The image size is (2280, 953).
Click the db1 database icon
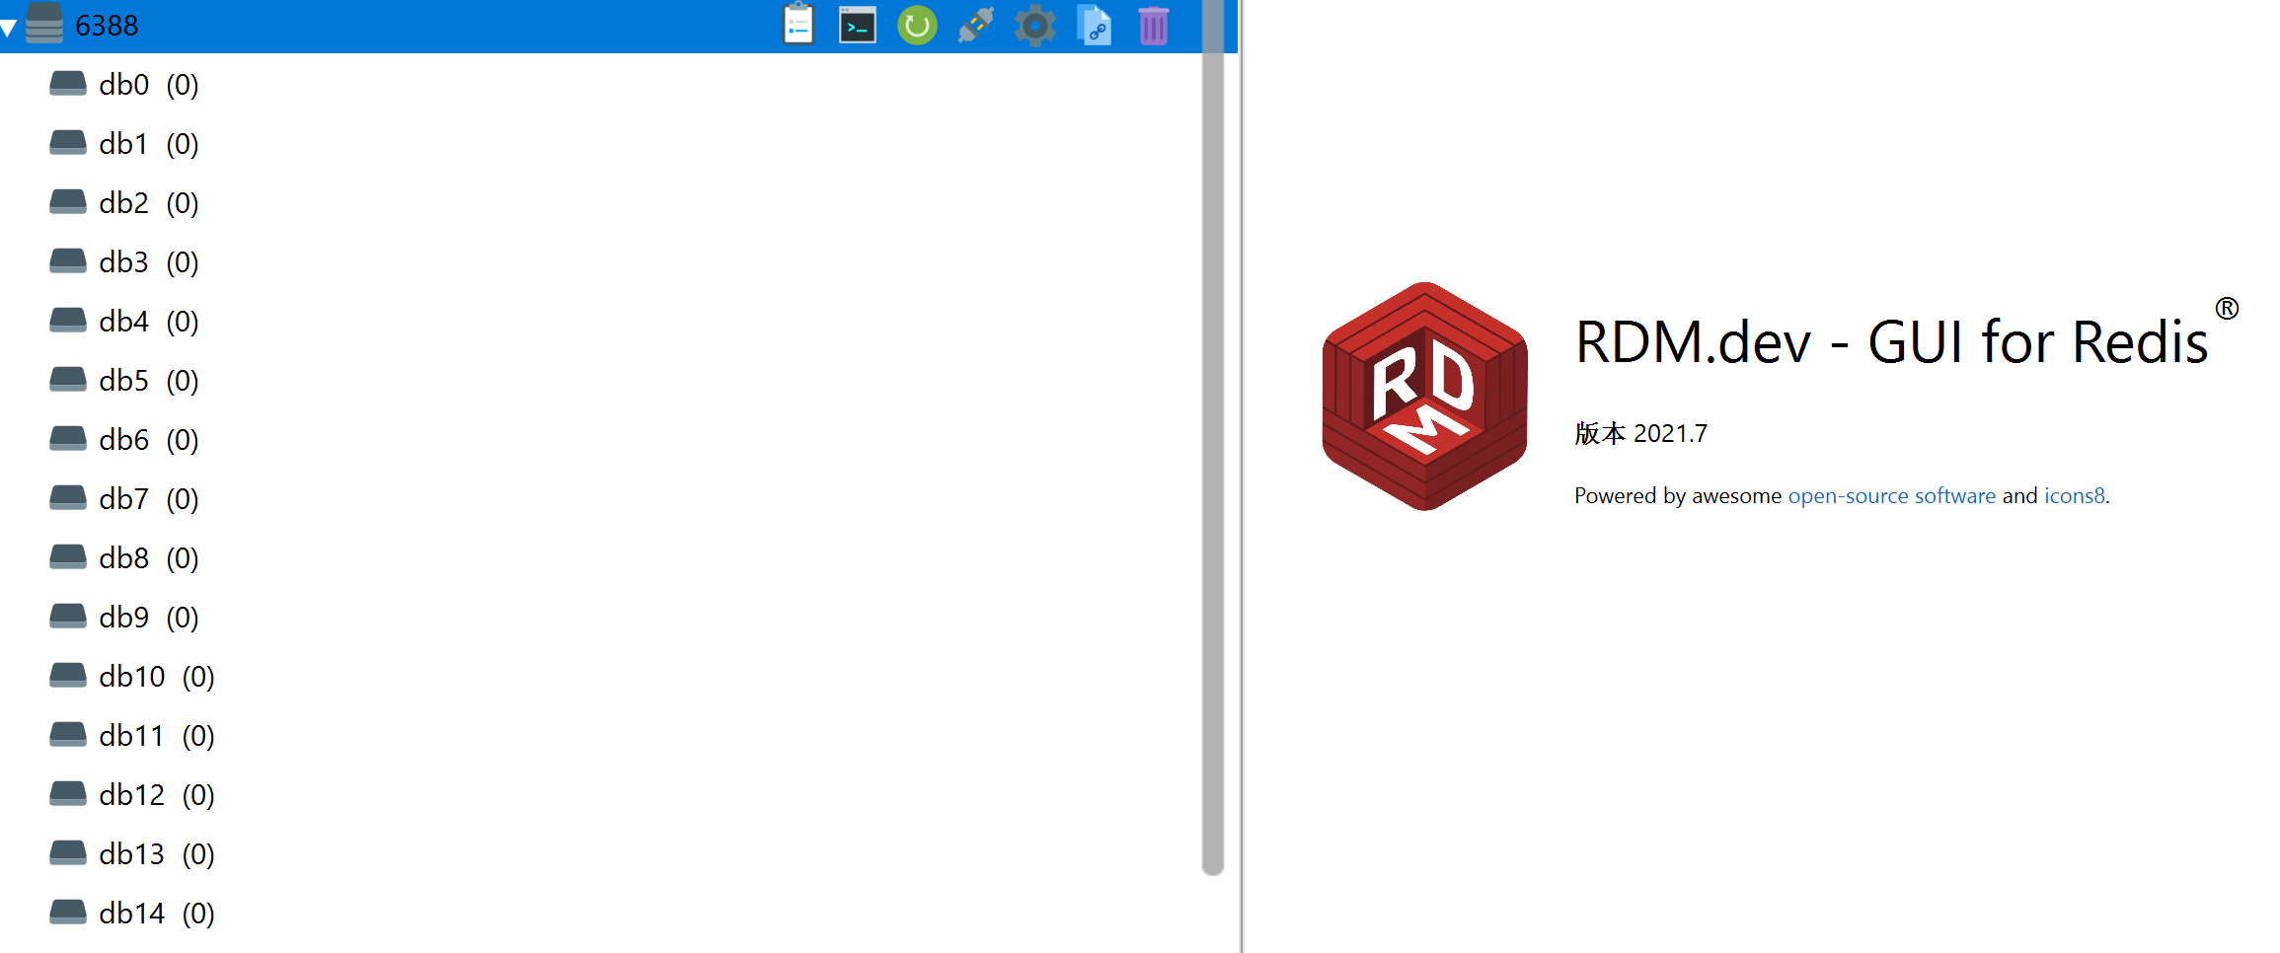click(68, 143)
